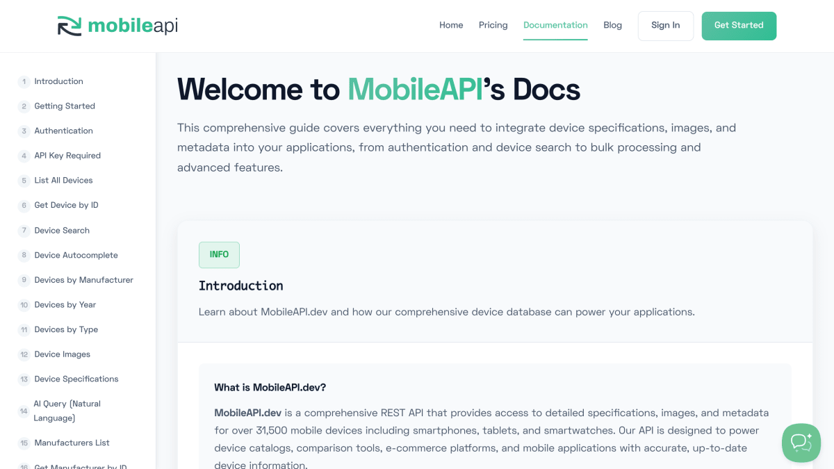Open Device Specifications section
The height and width of the screenshot is (469, 834).
click(76, 379)
